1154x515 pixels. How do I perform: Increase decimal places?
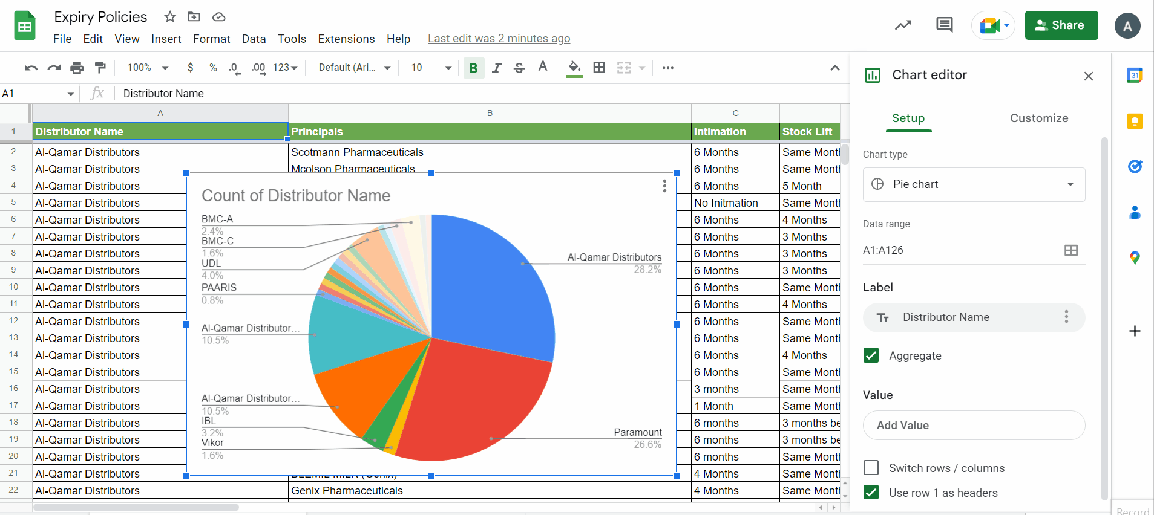[x=258, y=68]
